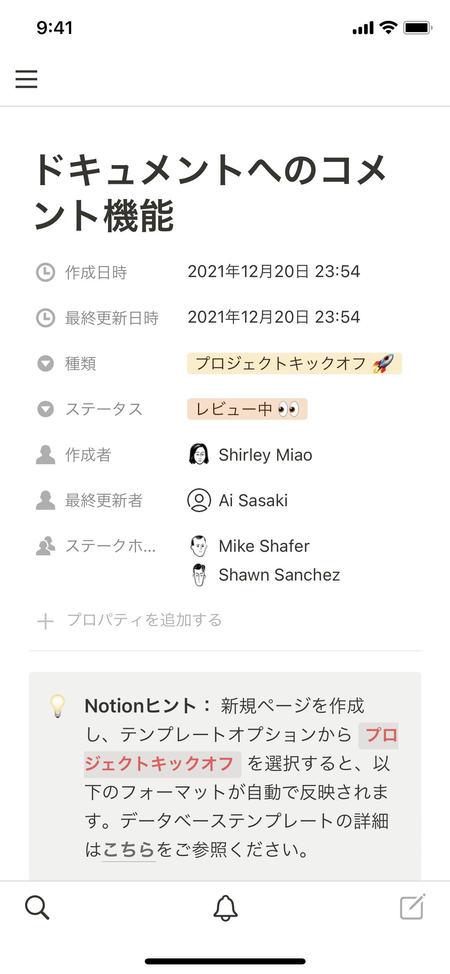Open the 種類 select property dropdown

click(x=46, y=363)
